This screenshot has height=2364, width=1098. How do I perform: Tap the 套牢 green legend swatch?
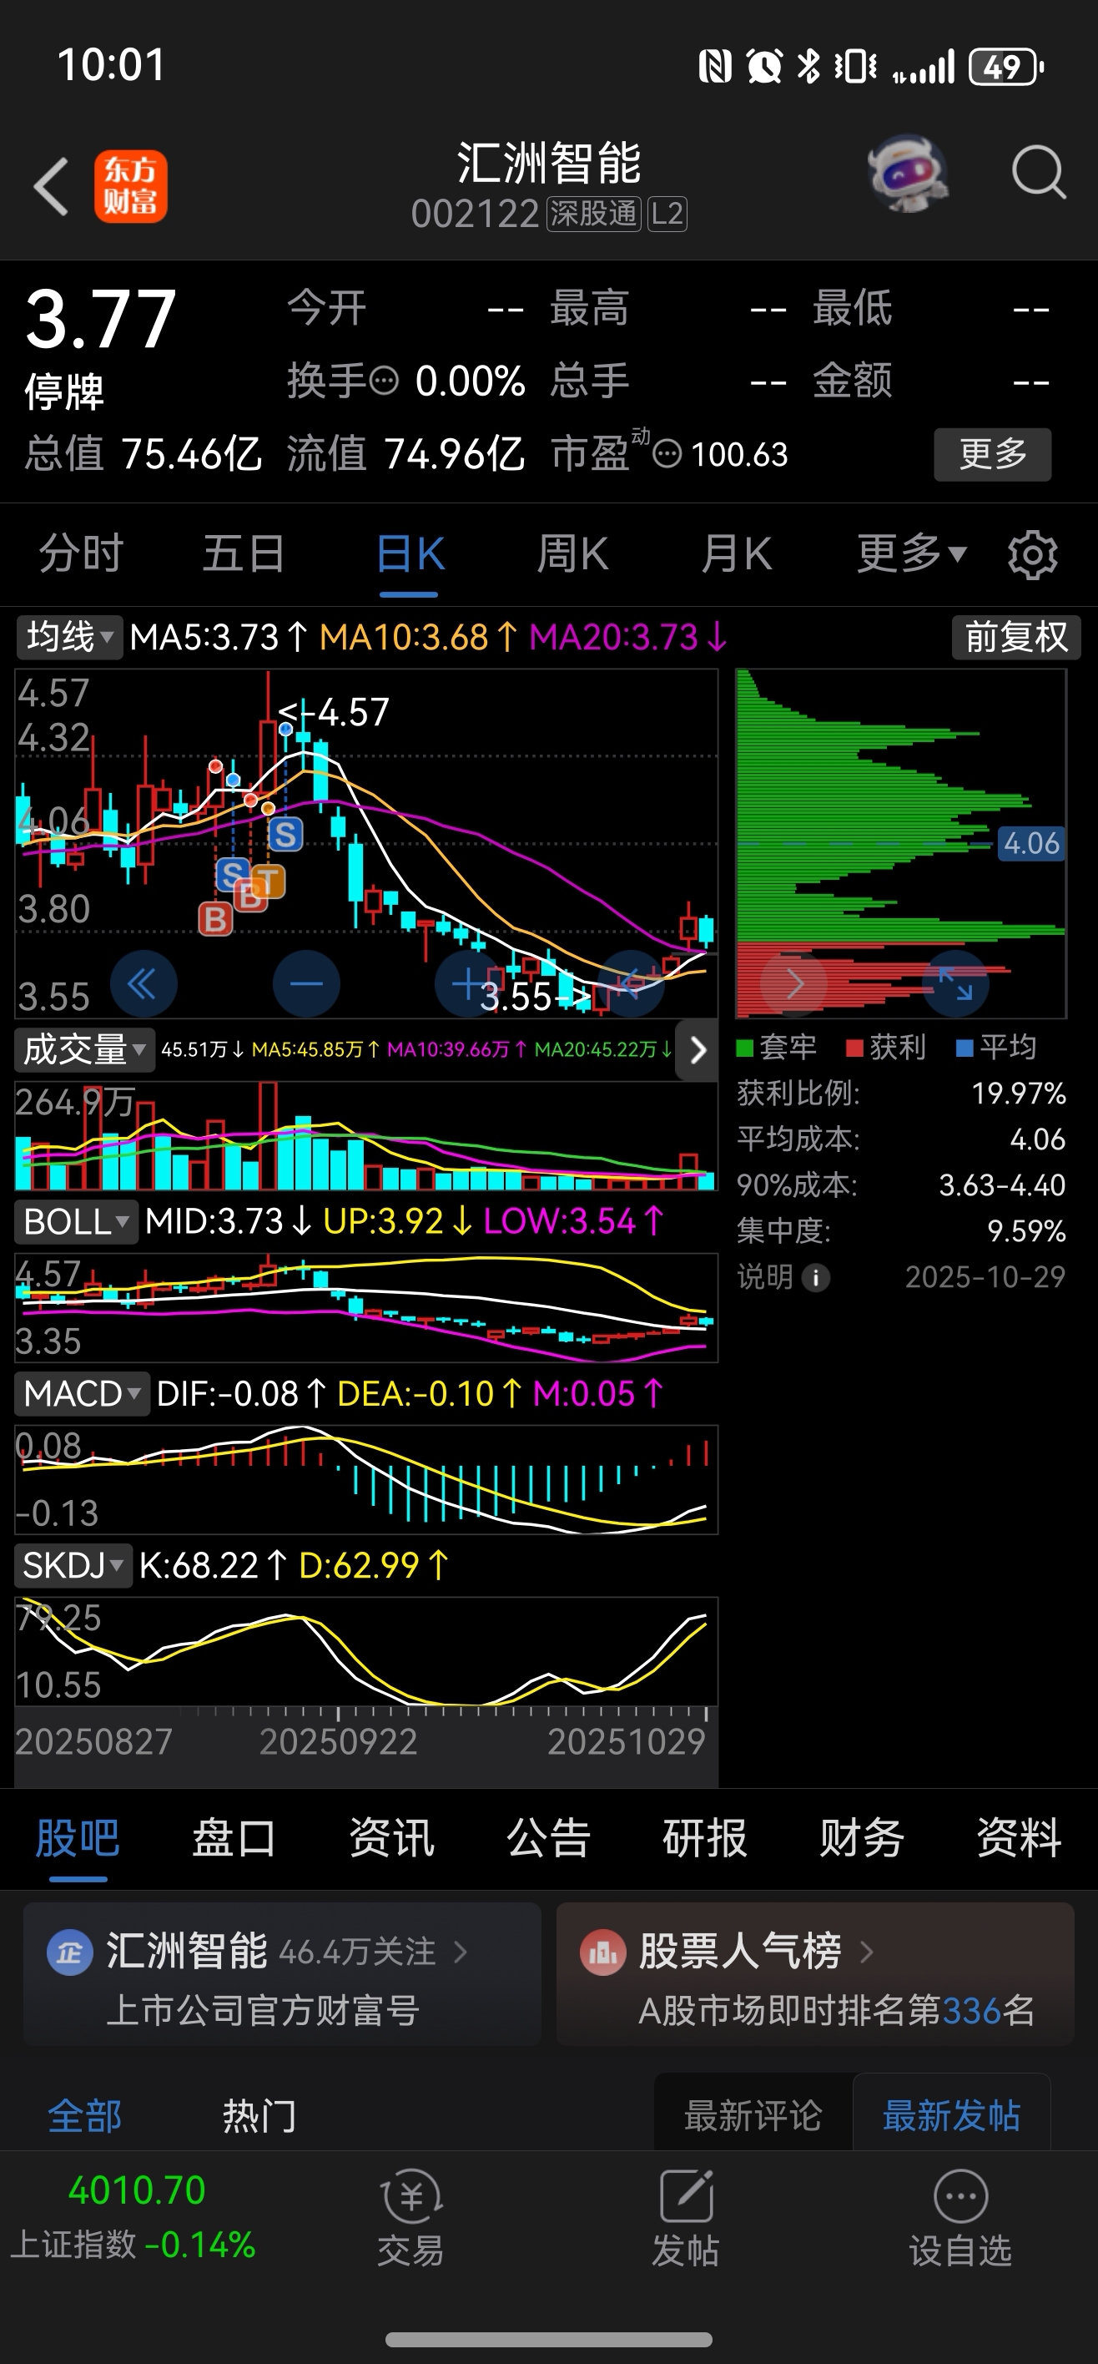[x=745, y=1048]
